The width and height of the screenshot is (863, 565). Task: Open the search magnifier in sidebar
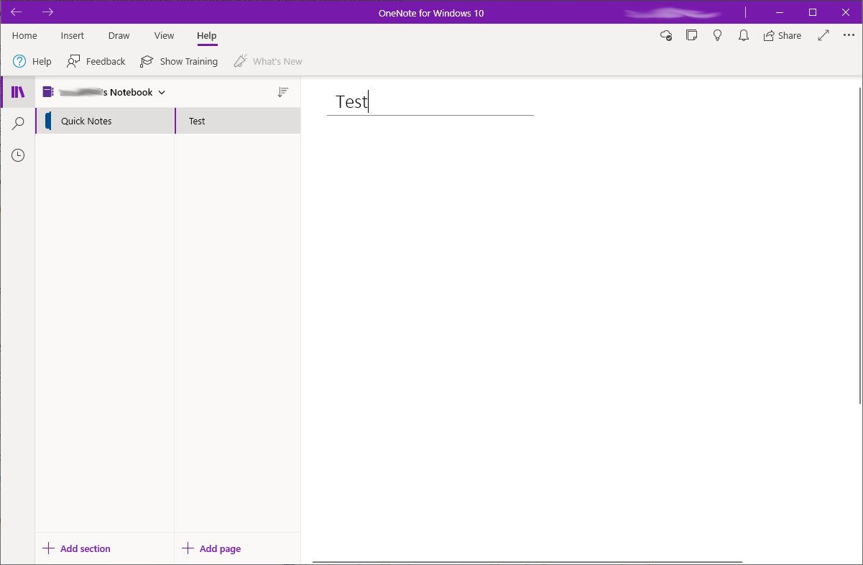click(18, 124)
